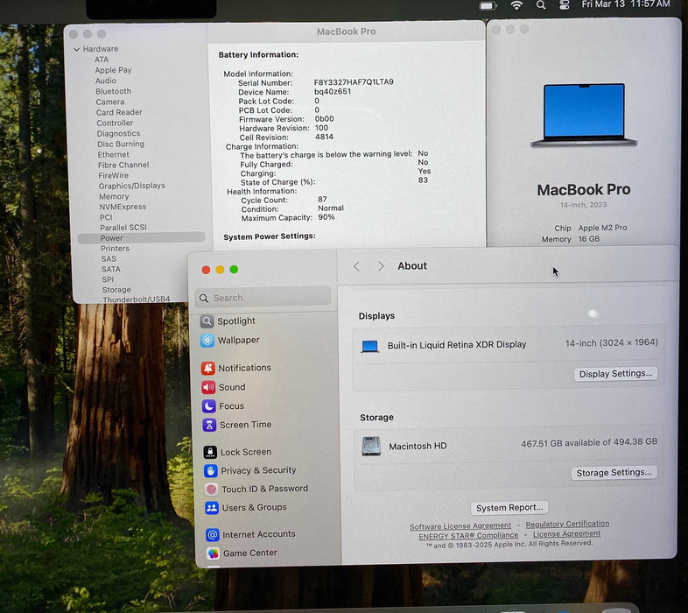Open Focus moon icon

pos(209,405)
